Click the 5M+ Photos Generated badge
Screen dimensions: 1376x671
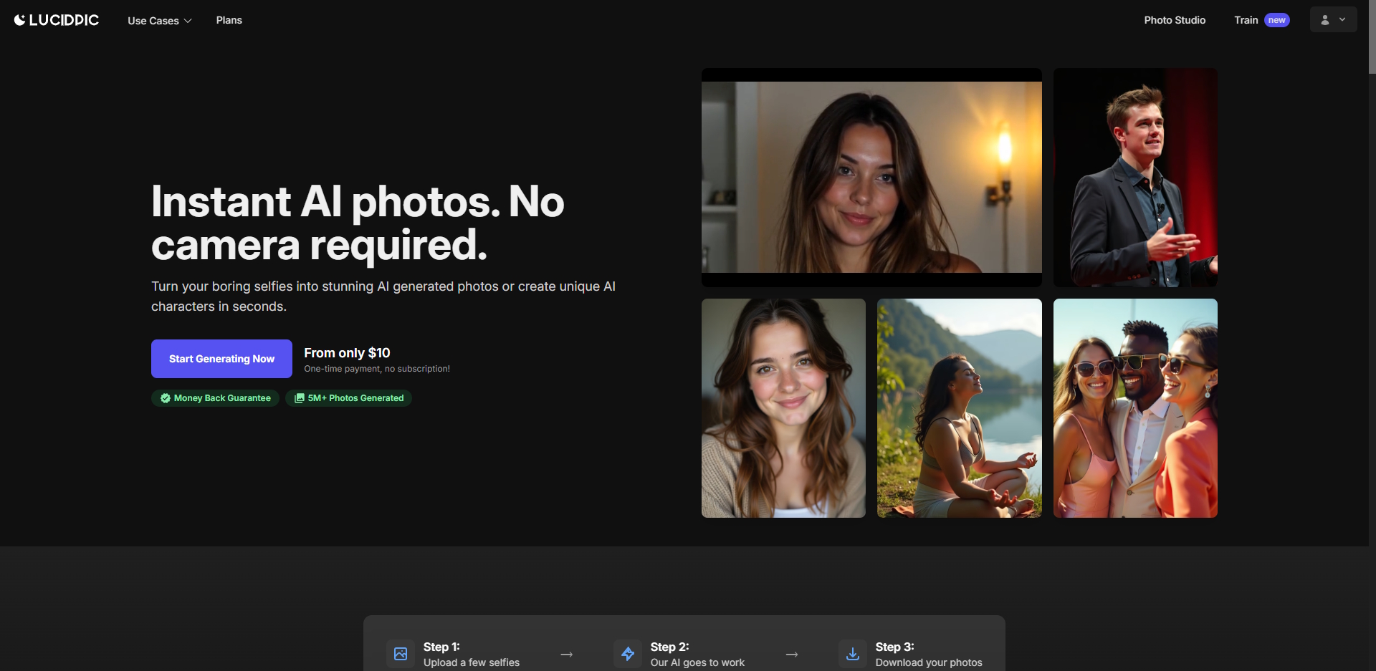coord(348,398)
